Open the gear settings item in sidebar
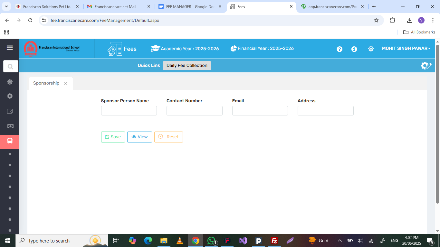 click(10, 96)
